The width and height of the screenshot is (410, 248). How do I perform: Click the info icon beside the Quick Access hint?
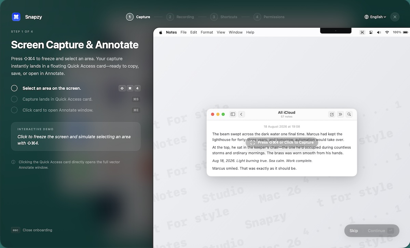pyautogui.click(x=13, y=162)
